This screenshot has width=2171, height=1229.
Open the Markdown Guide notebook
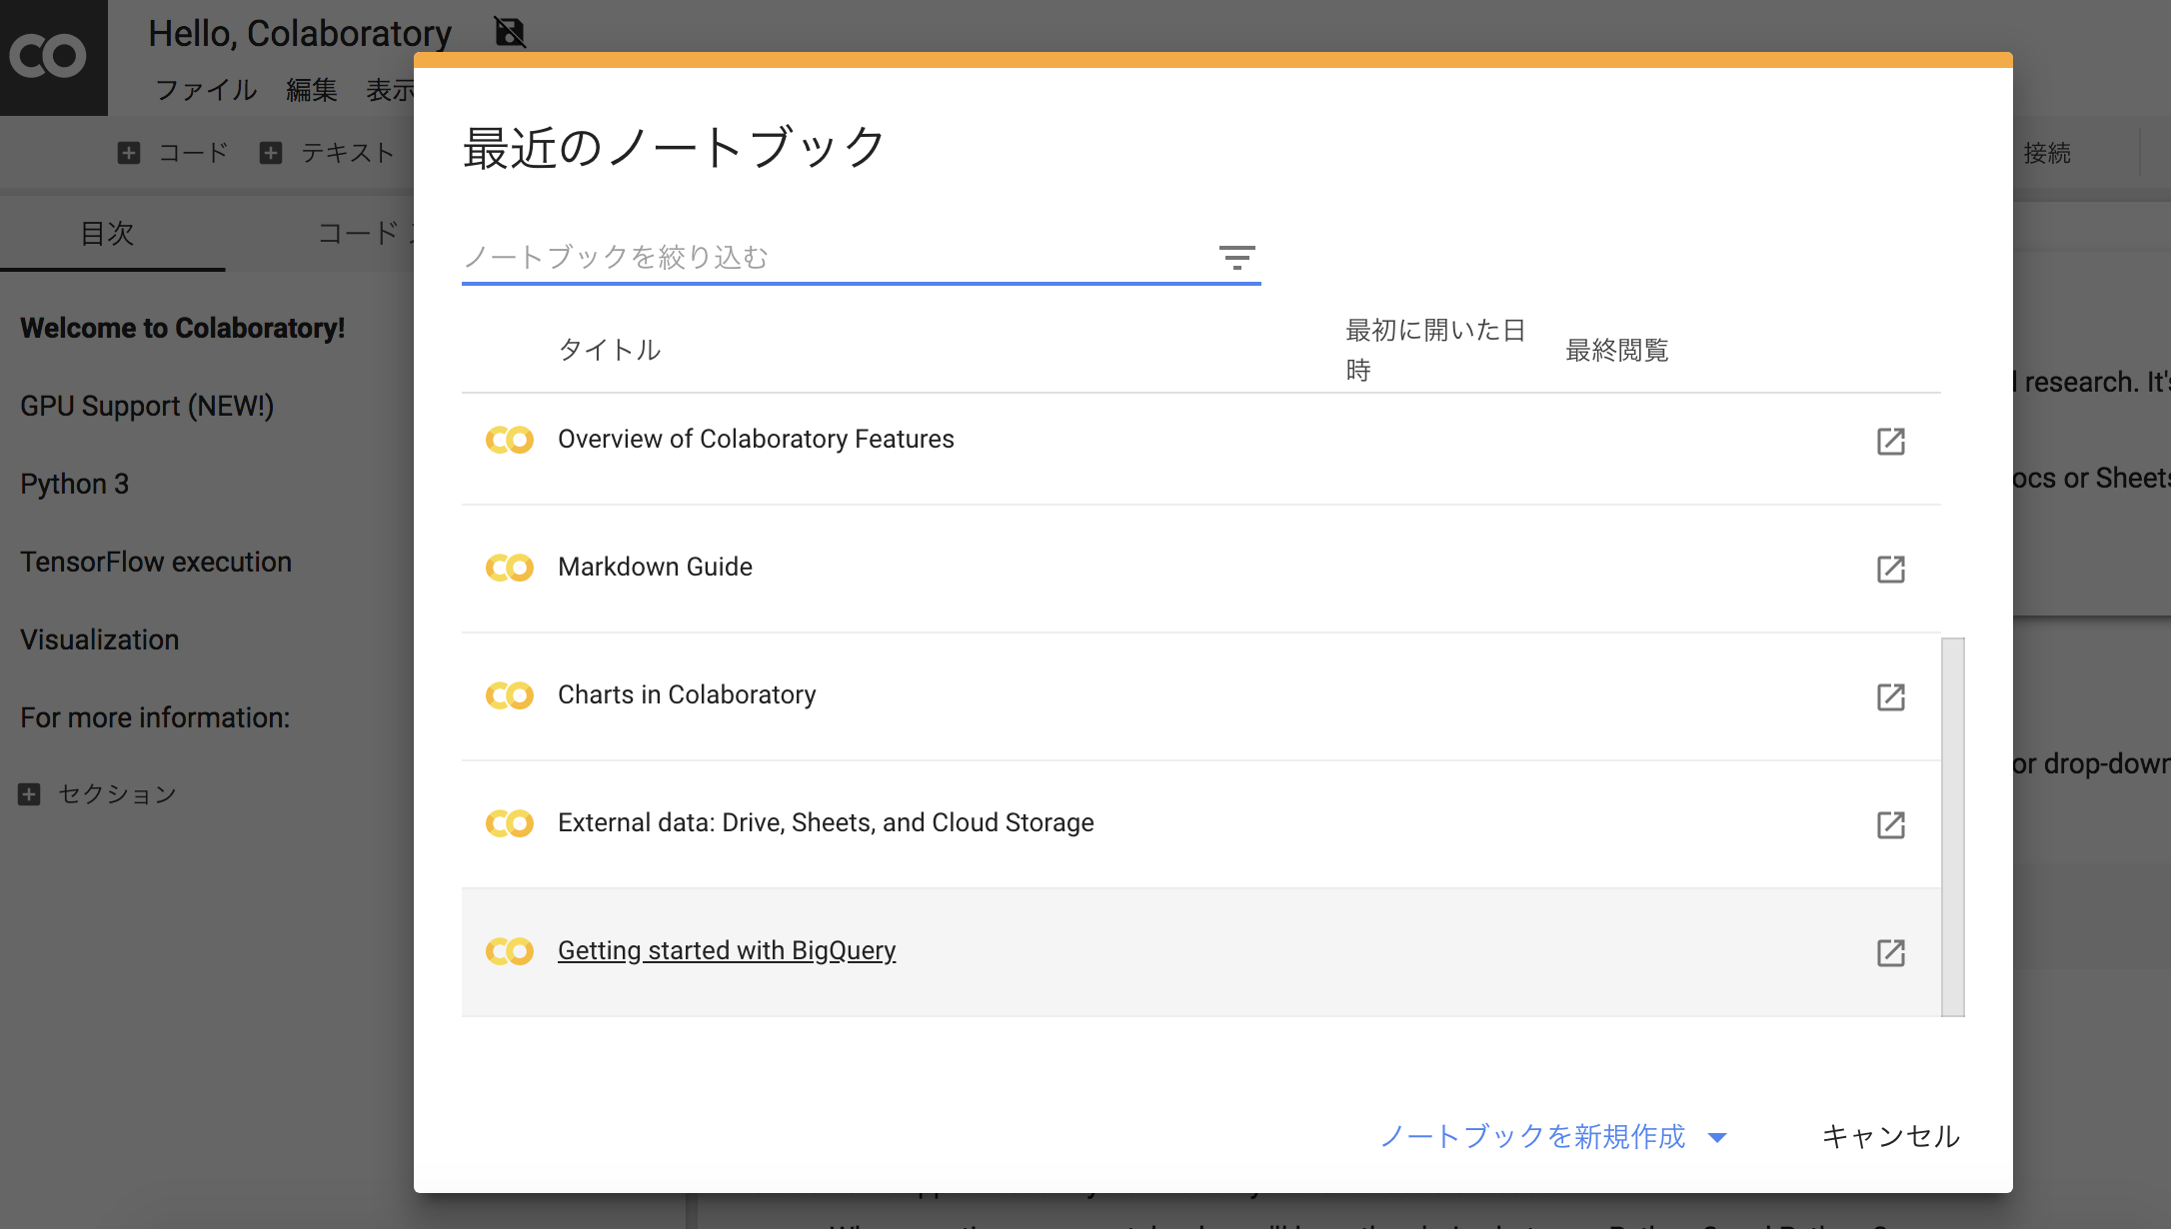[655, 568]
